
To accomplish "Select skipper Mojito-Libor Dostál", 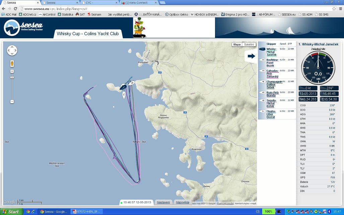I will (x=271, y=114).
